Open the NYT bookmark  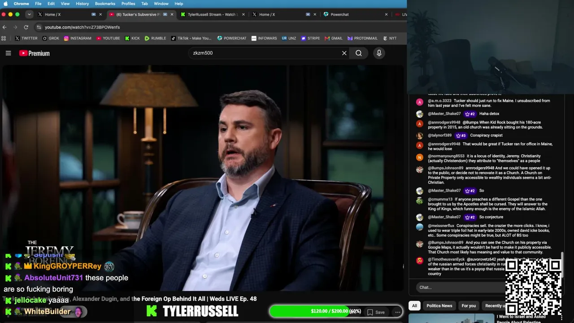tap(389, 39)
